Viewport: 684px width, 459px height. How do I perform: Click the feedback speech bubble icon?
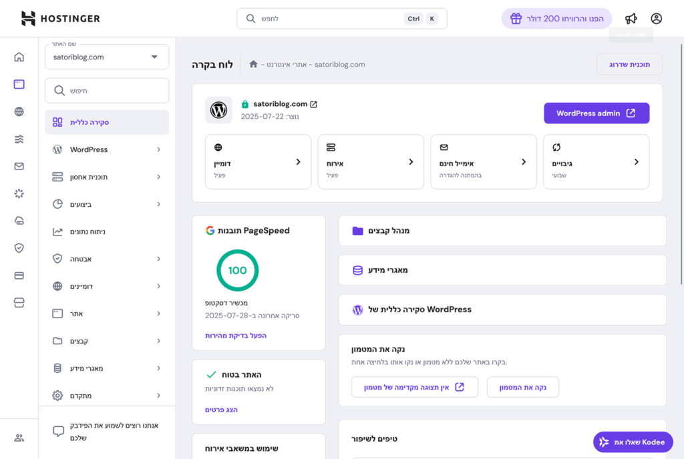pyautogui.click(x=58, y=431)
